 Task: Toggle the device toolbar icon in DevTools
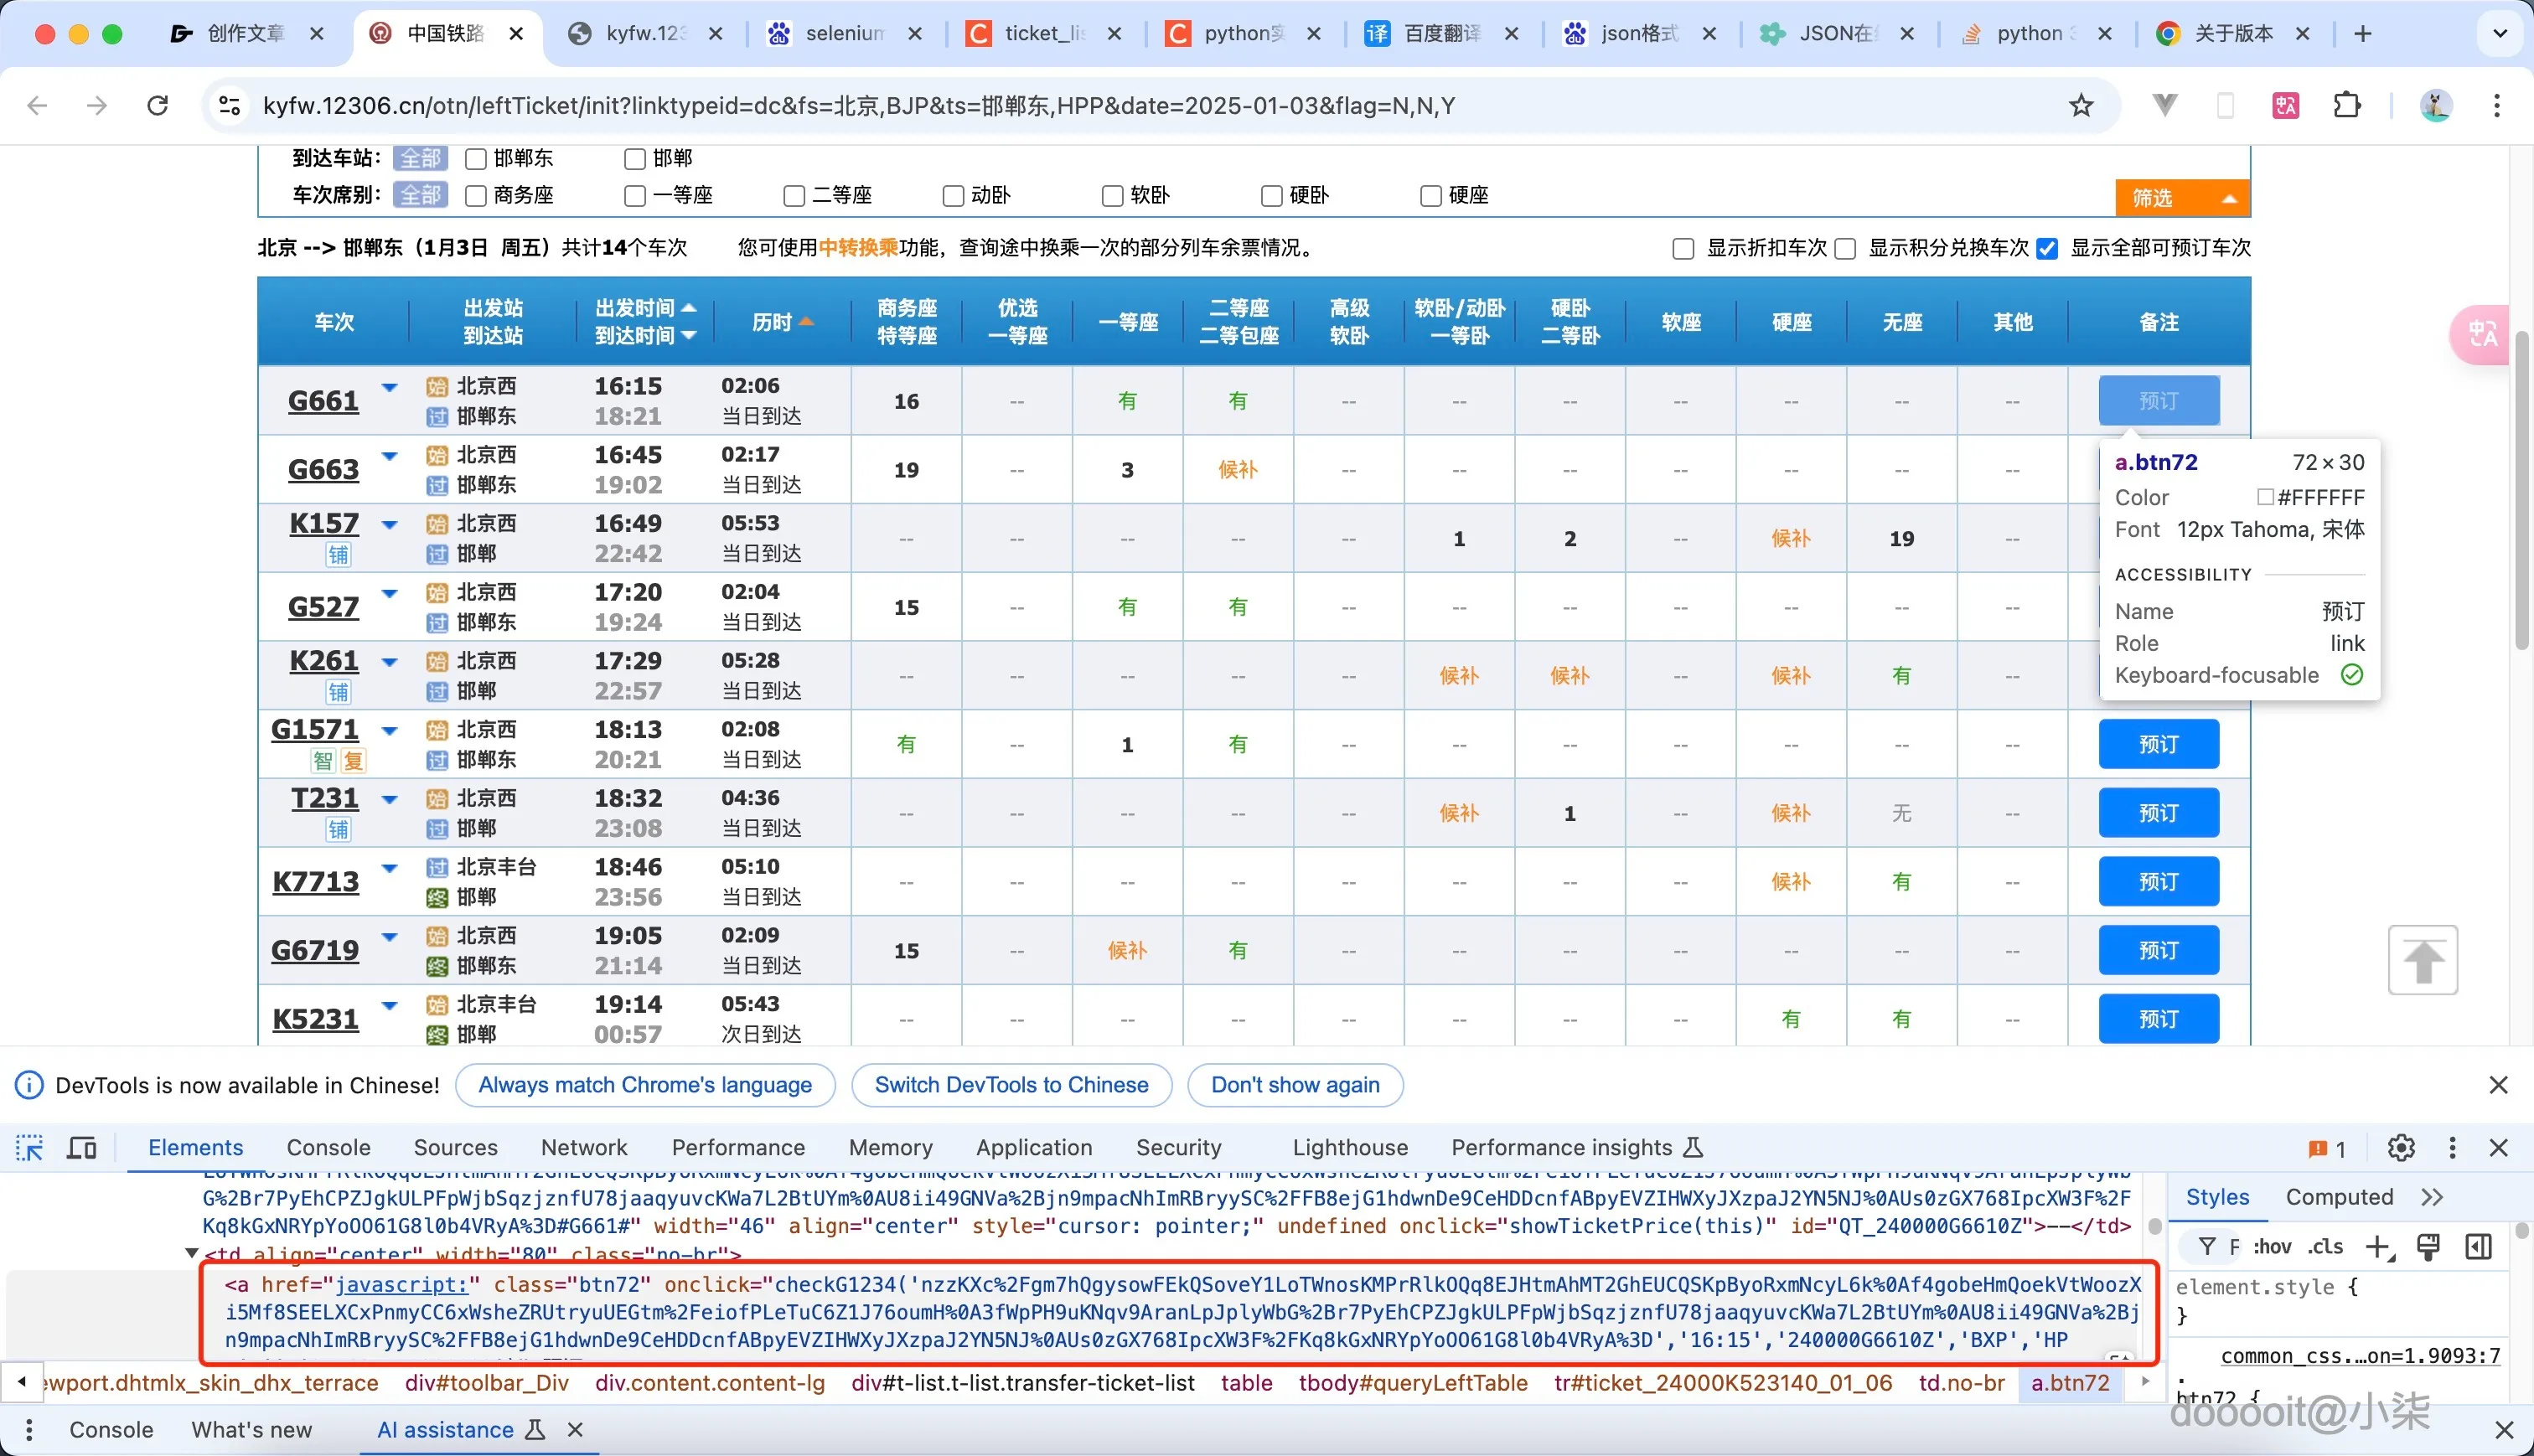click(x=82, y=1147)
